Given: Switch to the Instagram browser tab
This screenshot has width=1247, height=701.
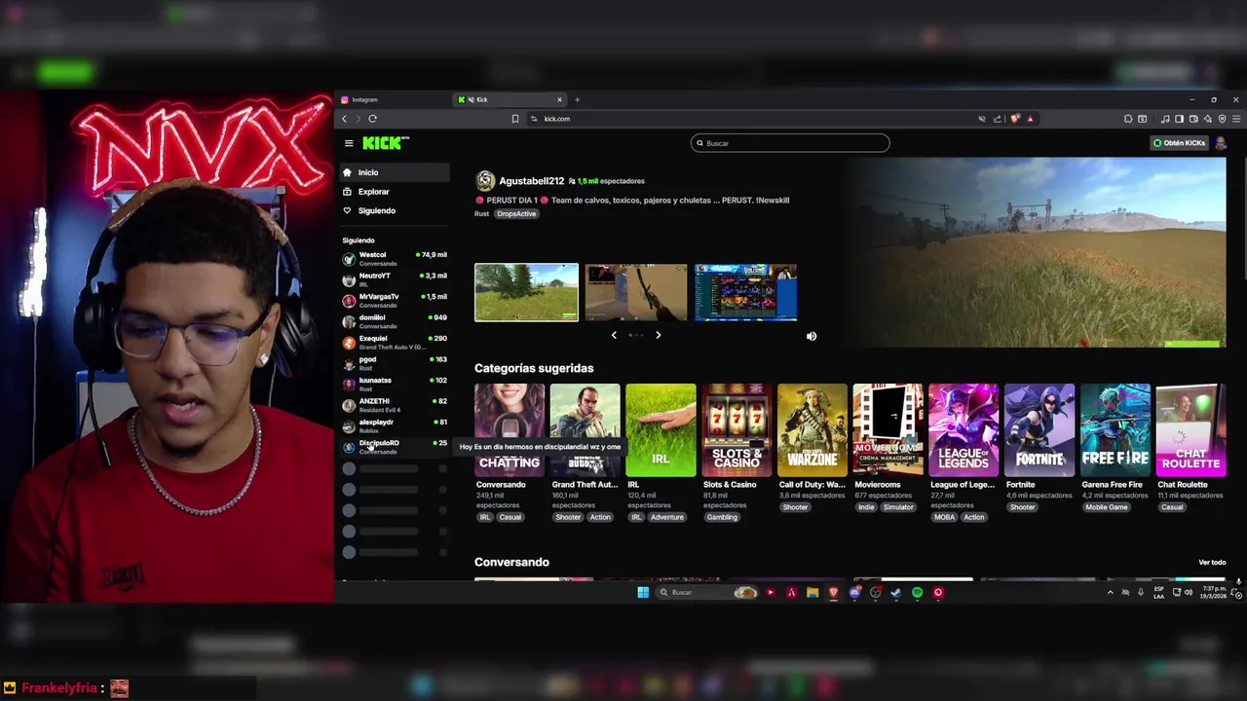Looking at the screenshot, I should tap(395, 99).
